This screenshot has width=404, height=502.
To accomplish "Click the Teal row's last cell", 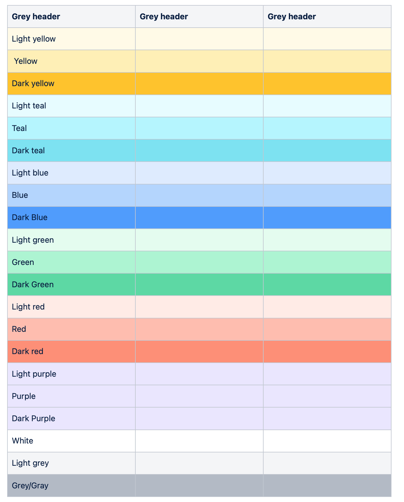I will (x=327, y=128).
